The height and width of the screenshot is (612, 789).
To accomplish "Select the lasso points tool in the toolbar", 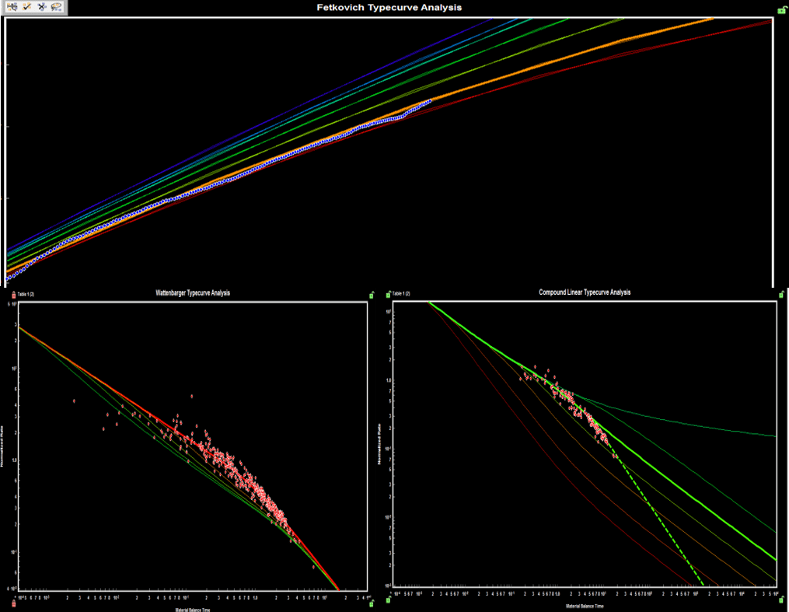I will 57,6.
